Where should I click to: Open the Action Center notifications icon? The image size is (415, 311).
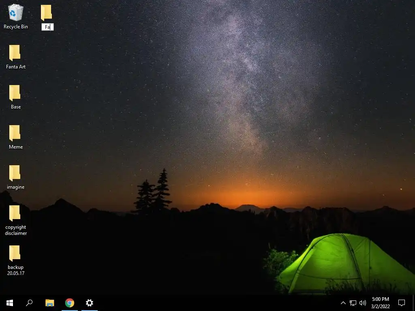(x=402, y=303)
